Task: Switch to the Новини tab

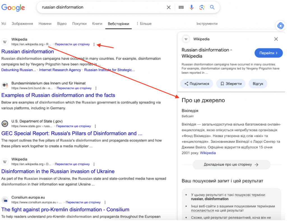Action: (45, 24)
